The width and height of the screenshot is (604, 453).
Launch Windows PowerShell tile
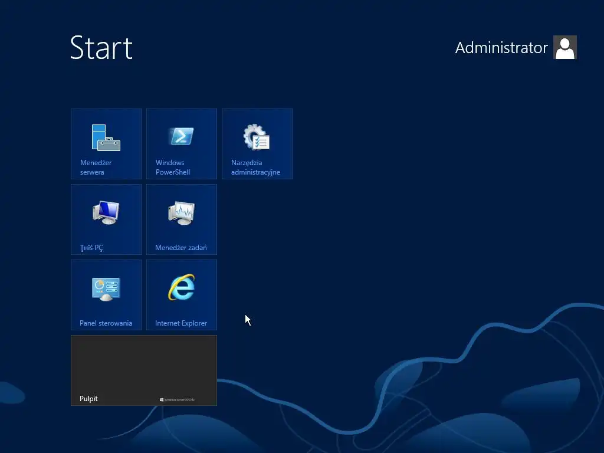[182, 144]
